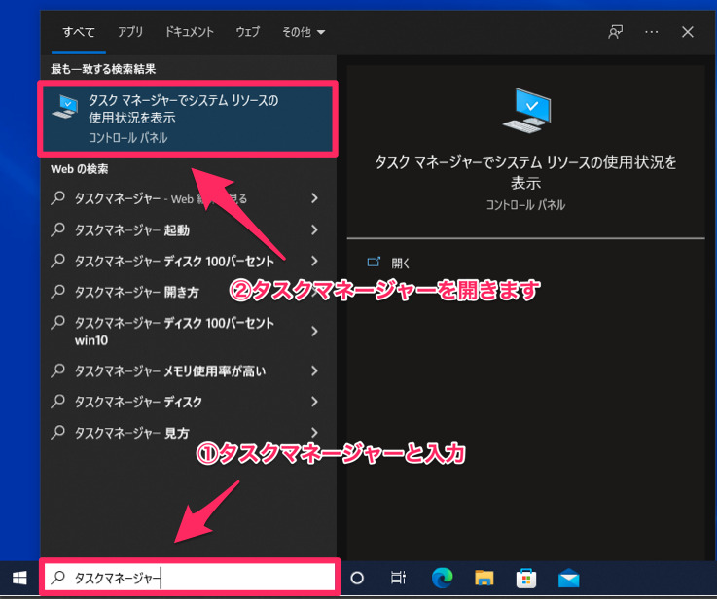Click search icon beside 起動 suggestion
This screenshot has height=599, width=717.
[x=57, y=229]
